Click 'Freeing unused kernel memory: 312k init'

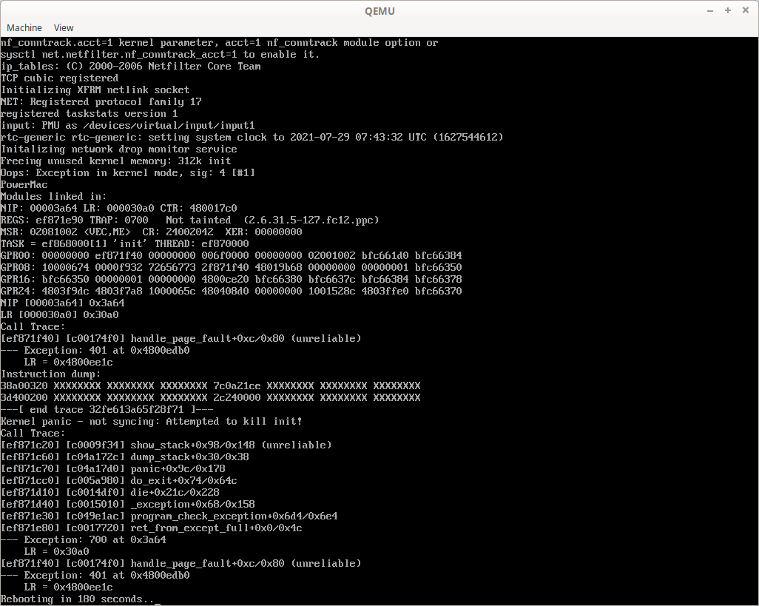[x=115, y=161]
